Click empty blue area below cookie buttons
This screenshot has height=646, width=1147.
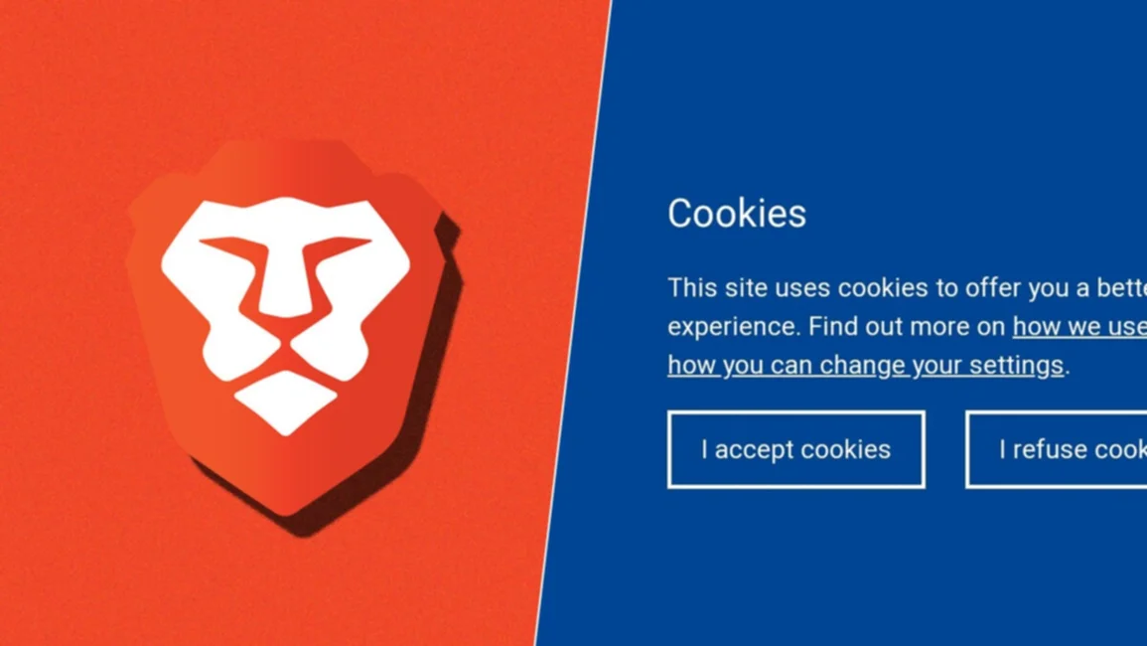[841, 571]
